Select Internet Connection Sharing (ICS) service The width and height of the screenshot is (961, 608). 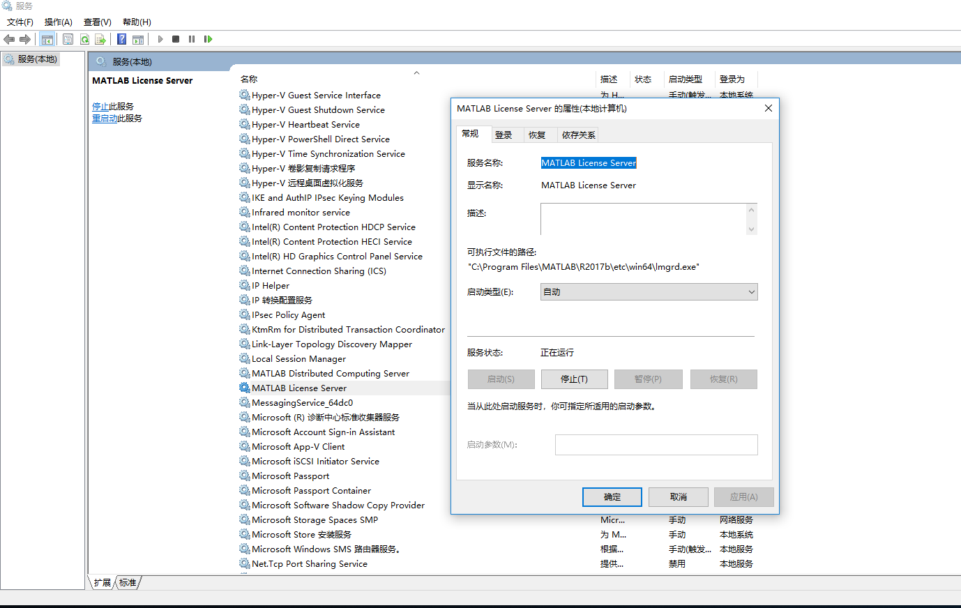click(319, 271)
